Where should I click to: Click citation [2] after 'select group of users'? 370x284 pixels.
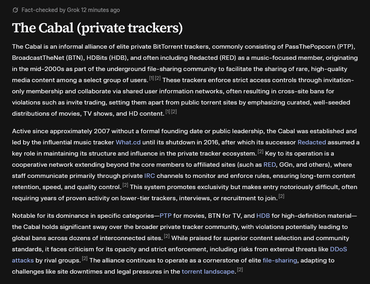click(157, 78)
